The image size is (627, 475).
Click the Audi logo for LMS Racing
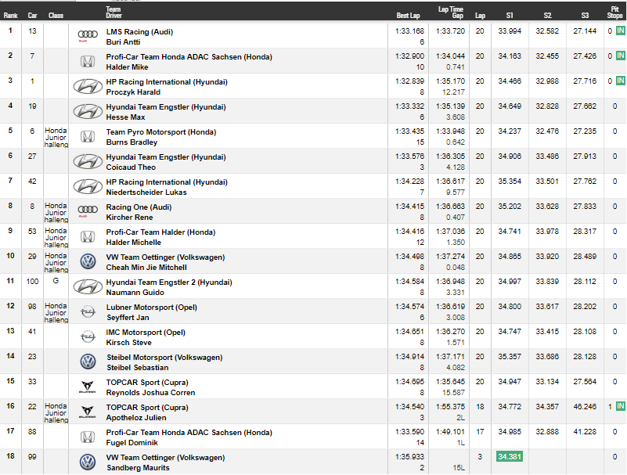(x=88, y=35)
